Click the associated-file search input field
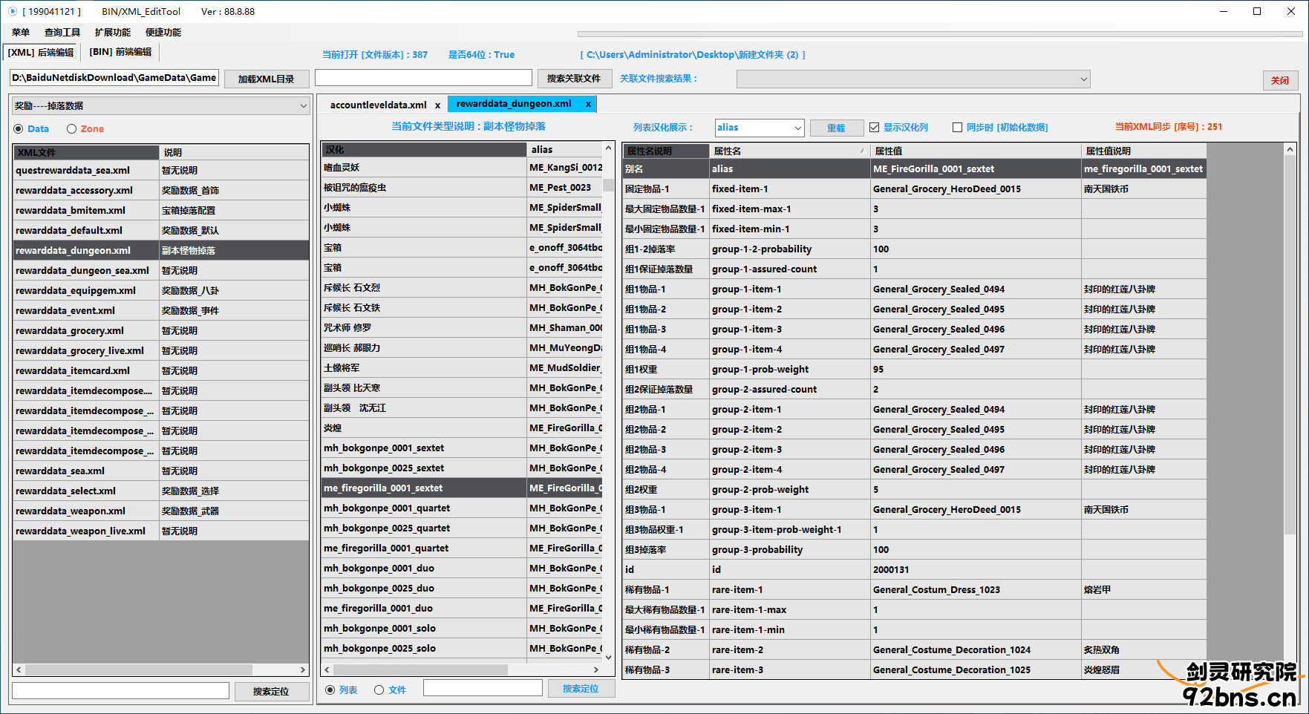The width and height of the screenshot is (1309, 714). click(x=423, y=78)
